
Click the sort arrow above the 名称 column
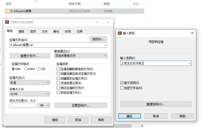point(36,1)
